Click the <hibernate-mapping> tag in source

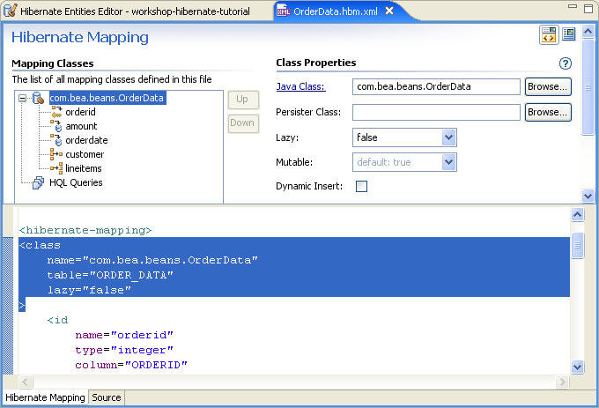tap(85, 230)
